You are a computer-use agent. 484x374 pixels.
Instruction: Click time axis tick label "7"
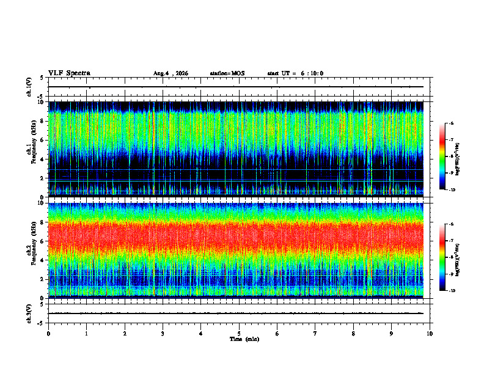[315, 334]
